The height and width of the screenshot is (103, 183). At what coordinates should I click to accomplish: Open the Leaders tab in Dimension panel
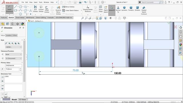pyautogui.click(x=9, y=35)
